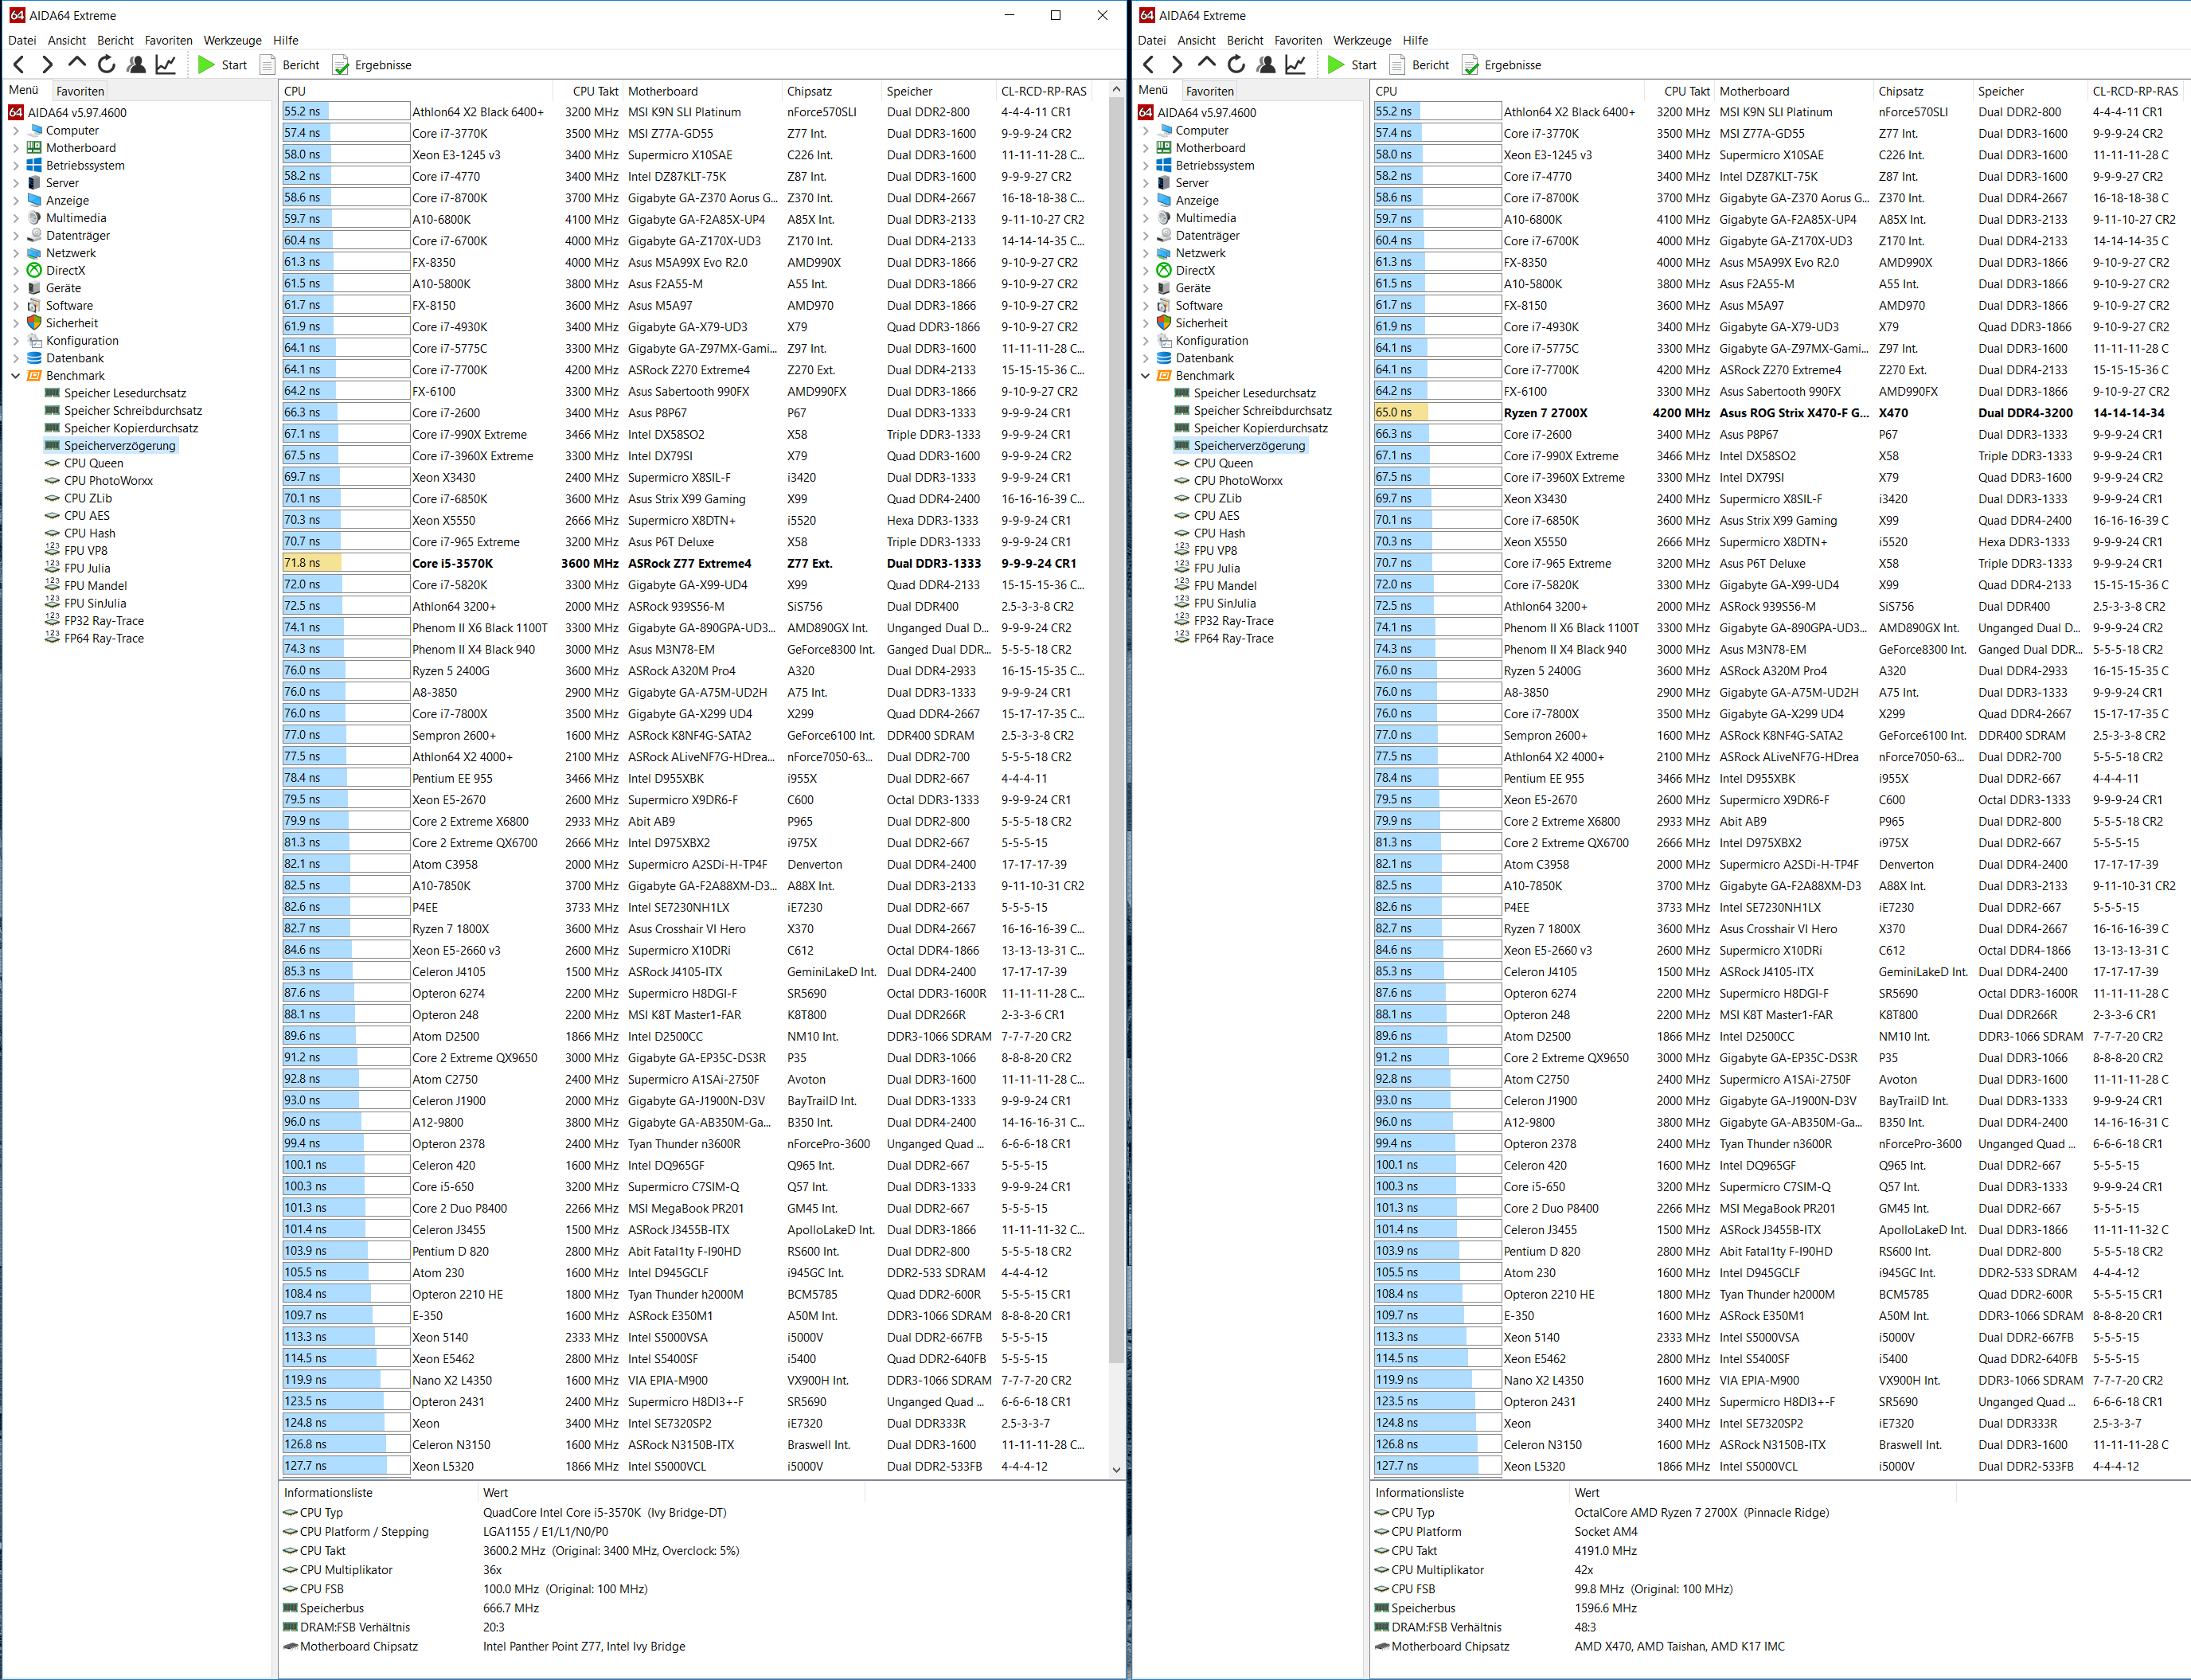The width and height of the screenshot is (2191, 1680).
Task: Expand the Netzwerk node in the right tree
Action: pos(1145,253)
